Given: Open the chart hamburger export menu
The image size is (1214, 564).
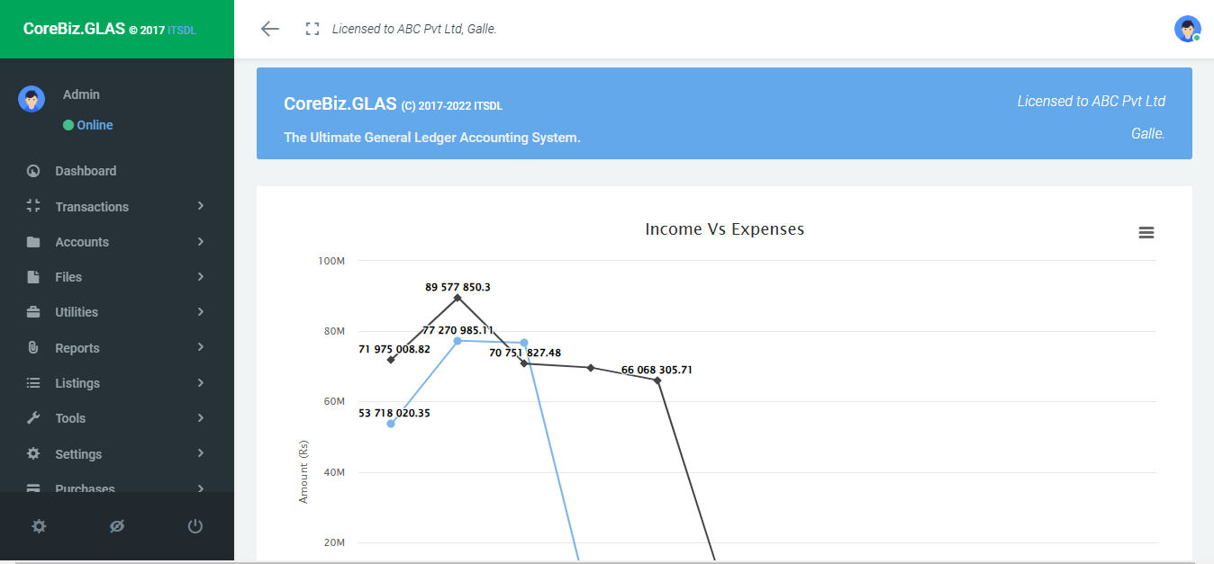Looking at the screenshot, I should [1146, 233].
